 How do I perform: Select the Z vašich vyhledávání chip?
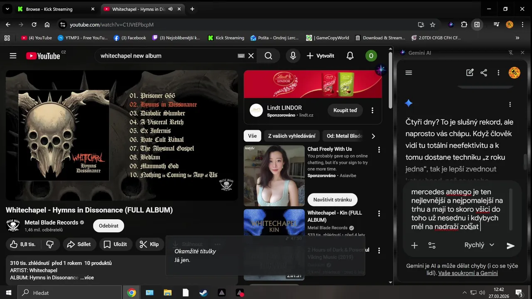click(x=292, y=136)
